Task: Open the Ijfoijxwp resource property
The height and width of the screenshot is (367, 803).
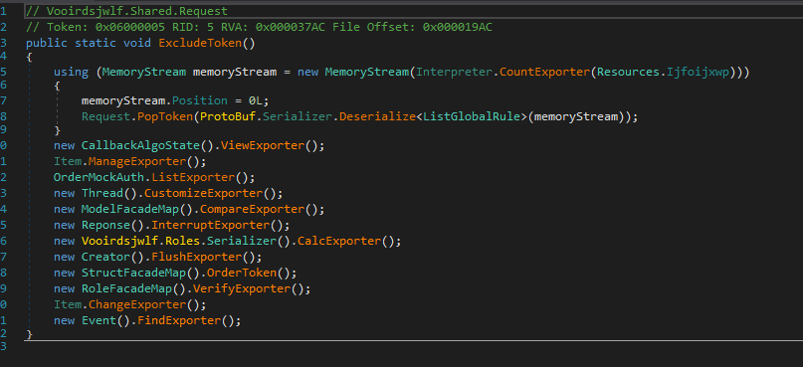Action: (x=698, y=72)
